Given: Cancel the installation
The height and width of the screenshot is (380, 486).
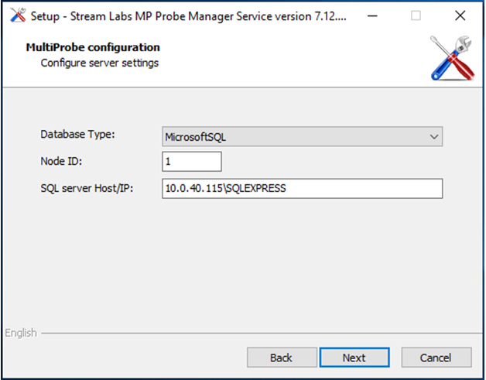Looking at the screenshot, I should point(436,358).
